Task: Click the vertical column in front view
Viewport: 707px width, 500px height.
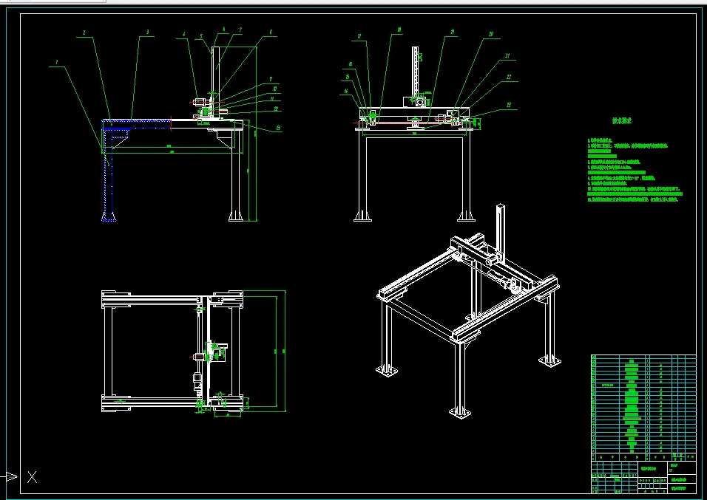Action: coord(416,71)
